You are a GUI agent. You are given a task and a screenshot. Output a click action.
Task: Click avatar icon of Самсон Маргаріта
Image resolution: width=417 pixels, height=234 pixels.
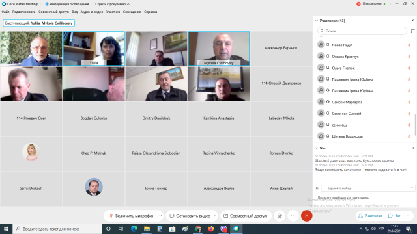[x=321, y=102]
